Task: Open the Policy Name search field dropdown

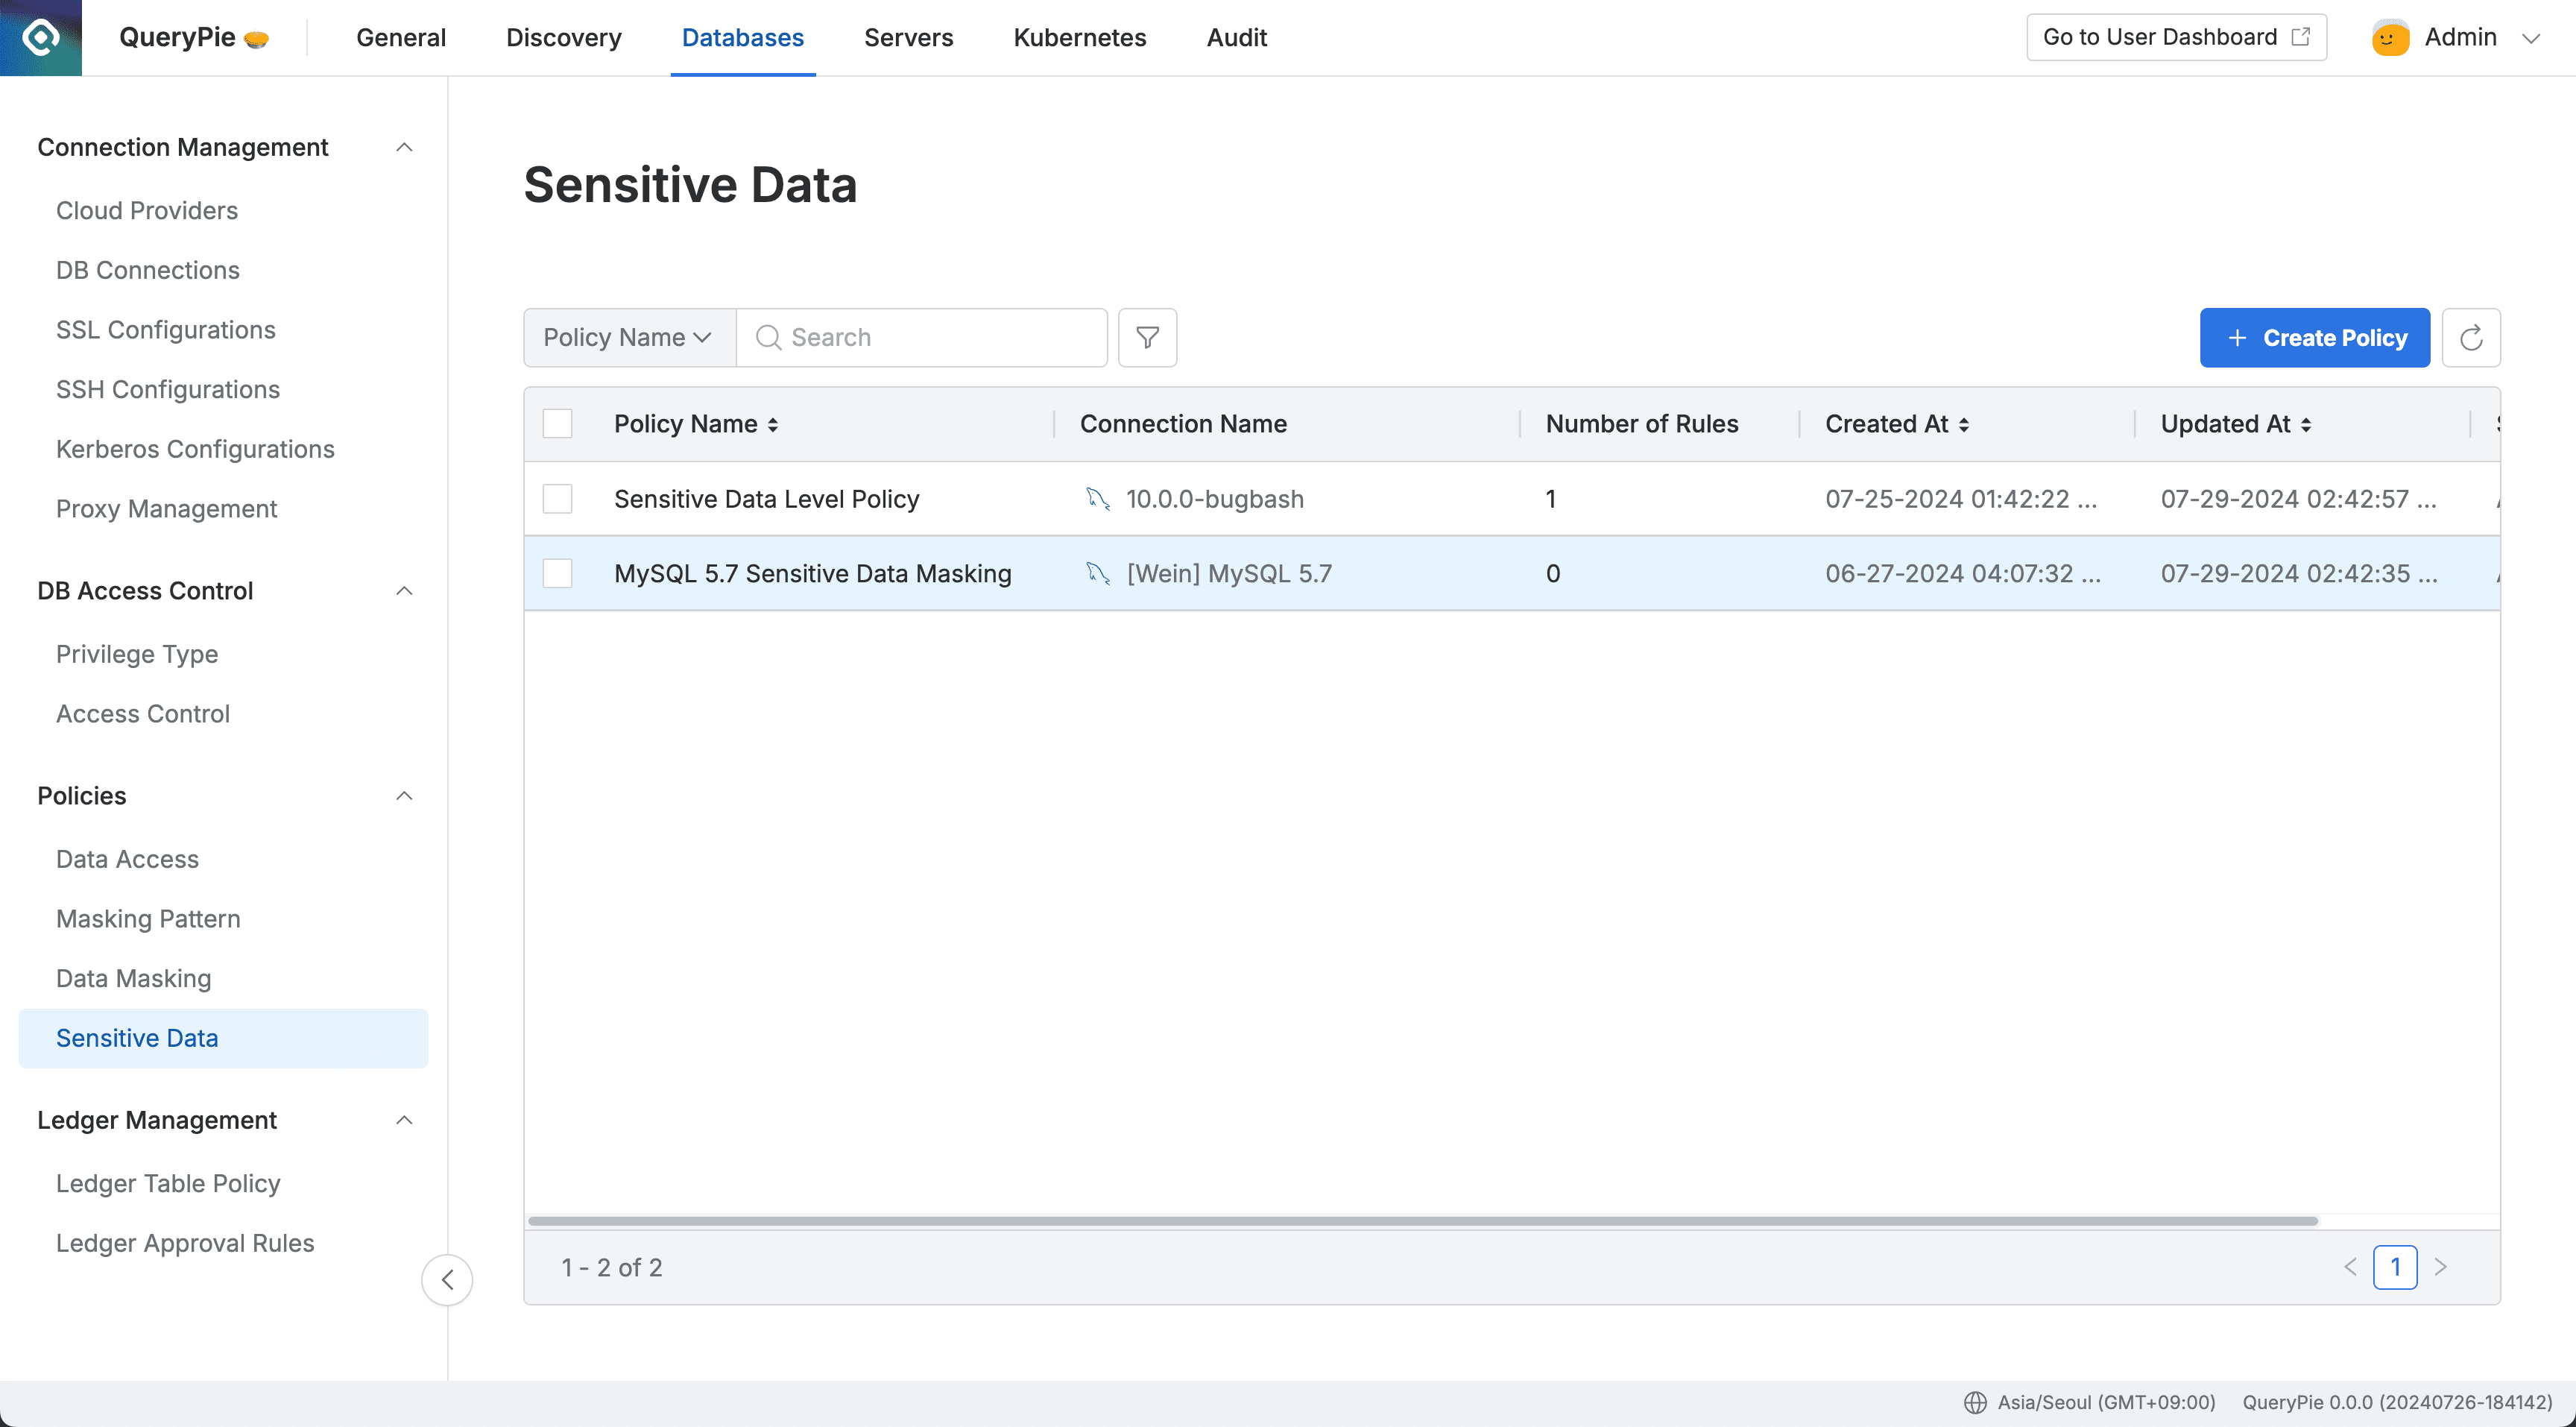Action: (628, 337)
